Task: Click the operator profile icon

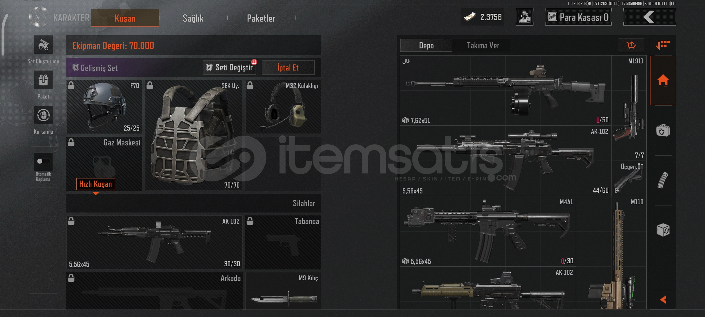Action: pyautogui.click(x=525, y=17)
